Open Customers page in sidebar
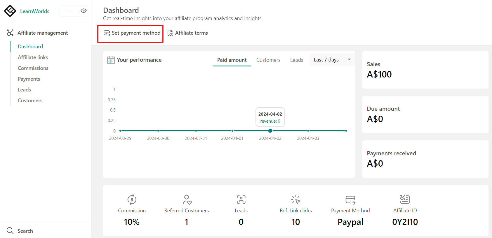Screen dimensions: 492x238 coord(30,101)
